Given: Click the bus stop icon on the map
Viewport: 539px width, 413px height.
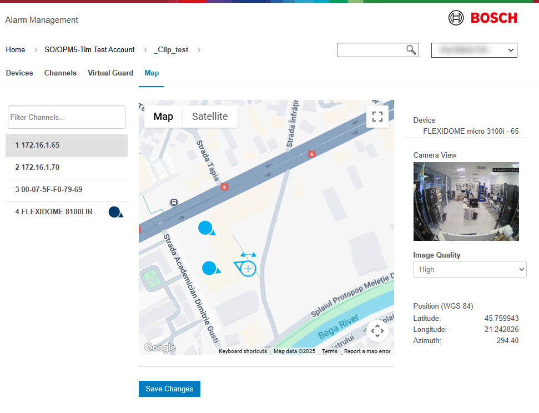Looking at the screenshot, I should (x=174, y=203).
